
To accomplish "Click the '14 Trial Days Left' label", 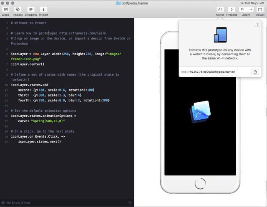I will coord(252,3).
